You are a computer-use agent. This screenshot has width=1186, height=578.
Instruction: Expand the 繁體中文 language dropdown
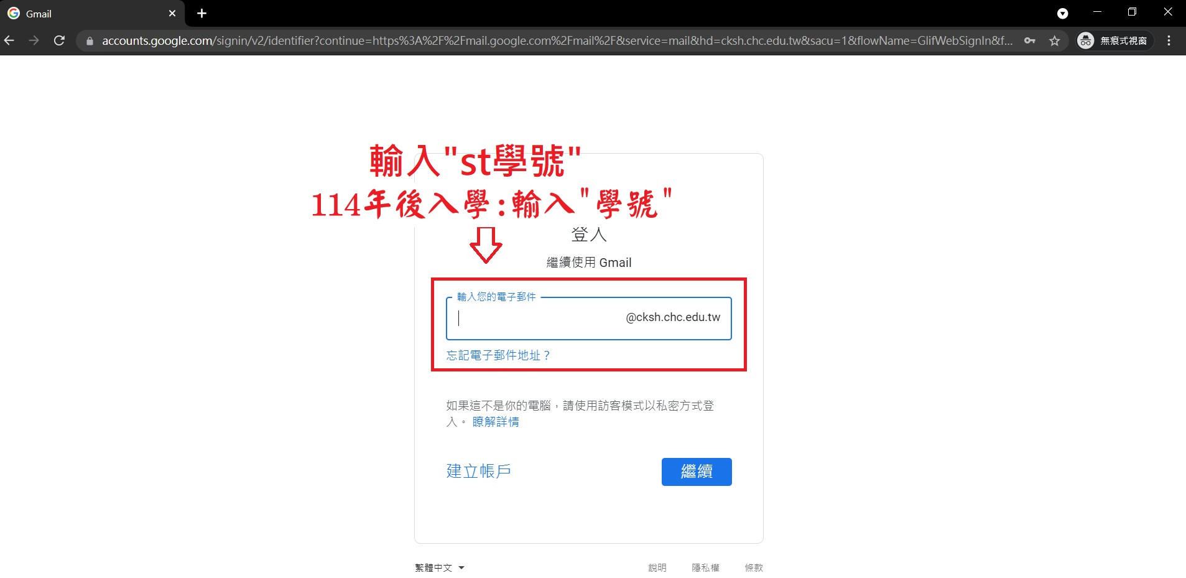[x=440, y=567]
